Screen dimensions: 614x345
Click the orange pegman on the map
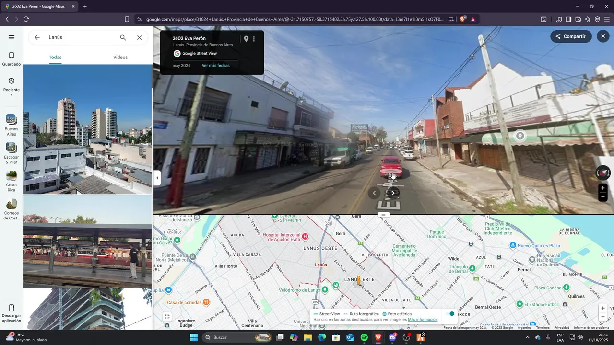[x=358, y=281]
